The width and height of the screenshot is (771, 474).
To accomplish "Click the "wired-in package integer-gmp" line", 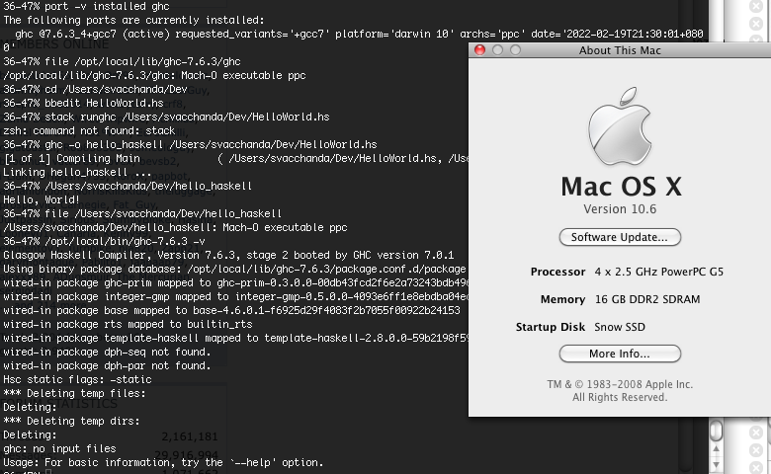I will click(x=236, y=296).
